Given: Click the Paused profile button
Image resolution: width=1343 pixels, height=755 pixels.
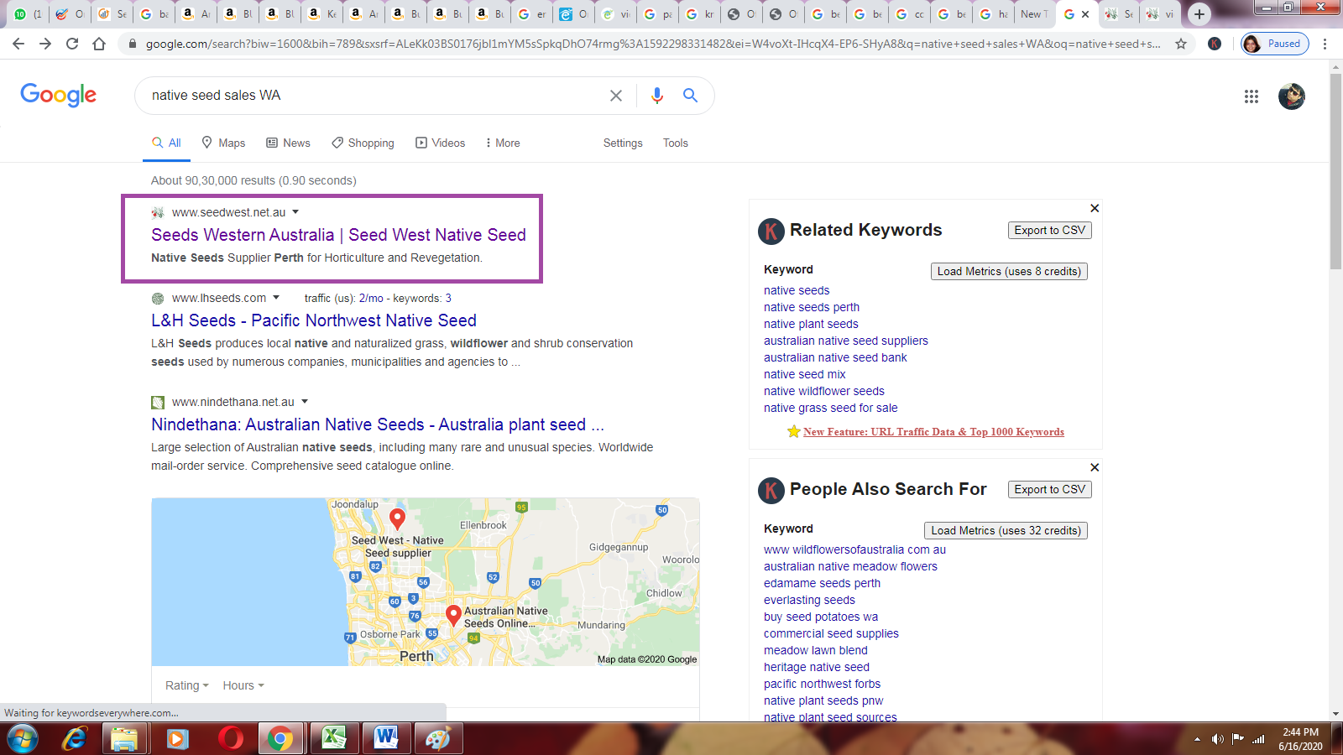Looking at the screenshot, I should tap(1274, 44).
